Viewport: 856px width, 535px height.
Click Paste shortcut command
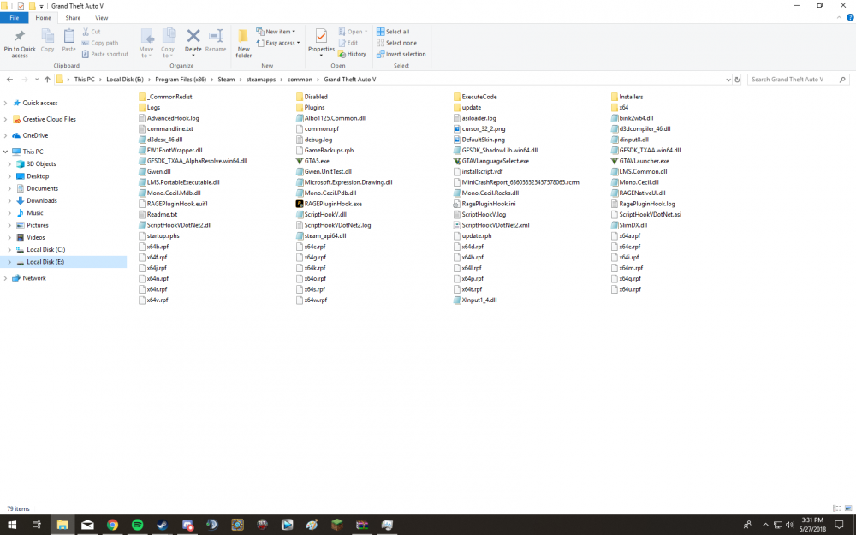point(105,54)
